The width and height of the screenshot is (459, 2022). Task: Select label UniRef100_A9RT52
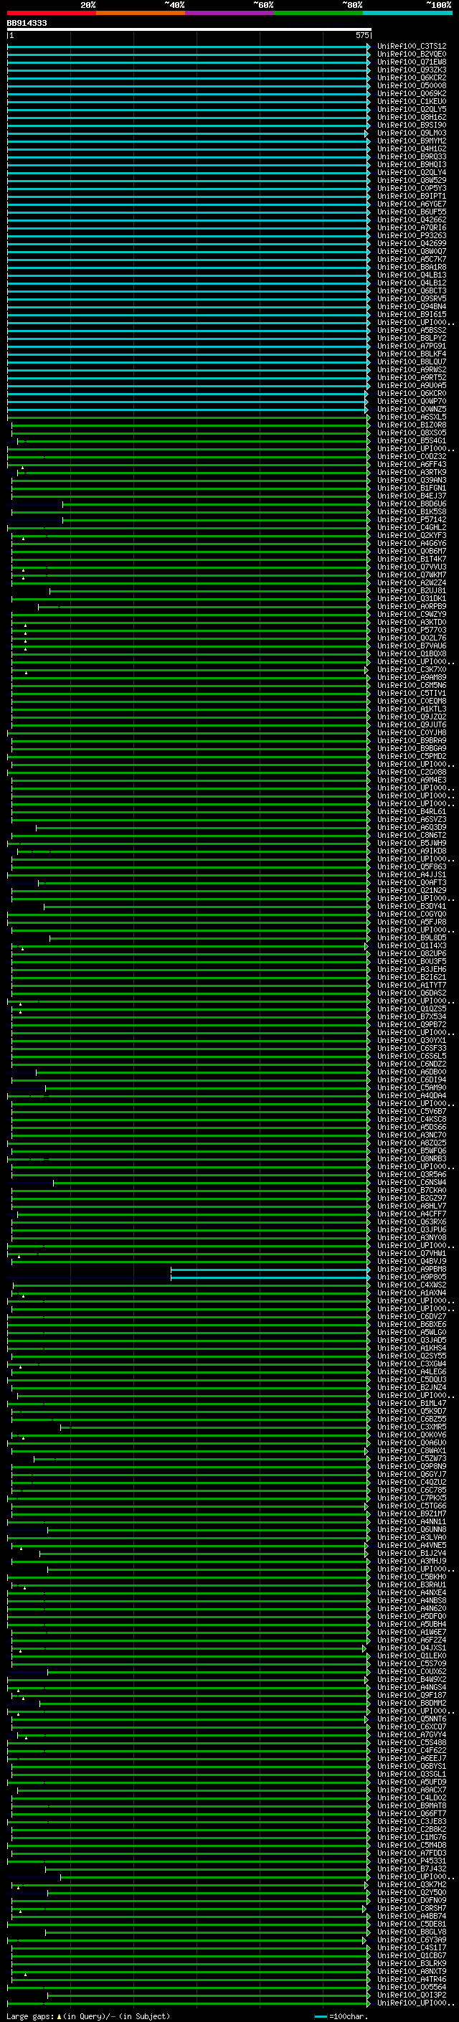point(412,377)
